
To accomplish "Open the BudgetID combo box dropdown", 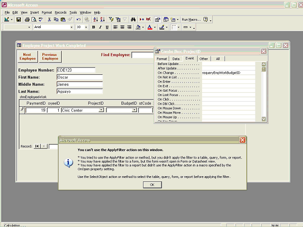I will (x=135, y=110).
